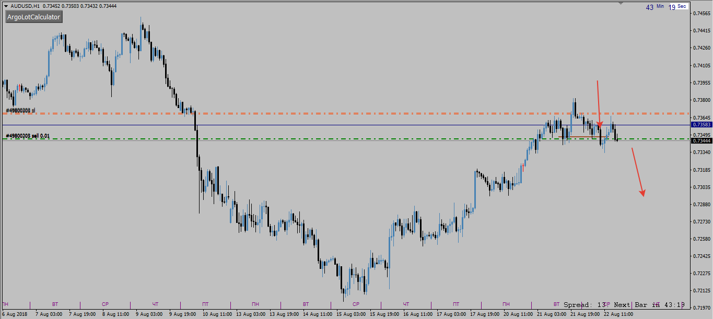Viewport: 713px width, 319px height.
Task: Click the "13 Aug 03:00" time label
Action: pos(251,314)
